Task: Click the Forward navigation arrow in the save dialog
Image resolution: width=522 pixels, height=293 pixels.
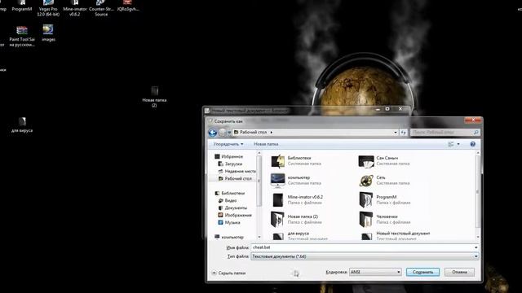Action: [x=222, y=132]
